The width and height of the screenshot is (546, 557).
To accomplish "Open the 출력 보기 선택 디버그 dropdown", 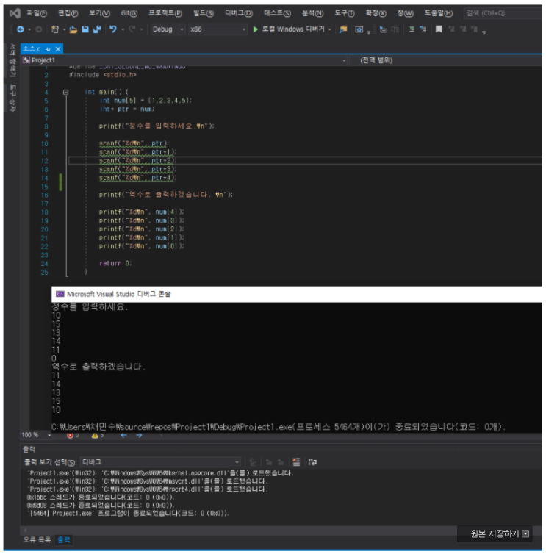I will pyautogui.click(x=160, y=462).
